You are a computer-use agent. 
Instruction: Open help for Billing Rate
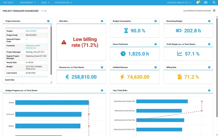209,67
